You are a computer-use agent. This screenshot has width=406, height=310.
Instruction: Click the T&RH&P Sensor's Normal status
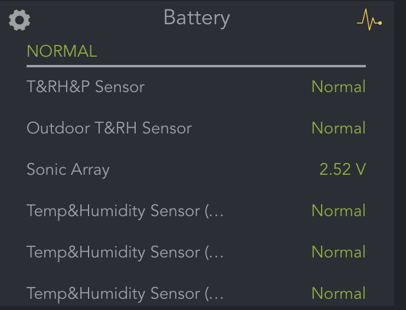click(x=338, y=87)
